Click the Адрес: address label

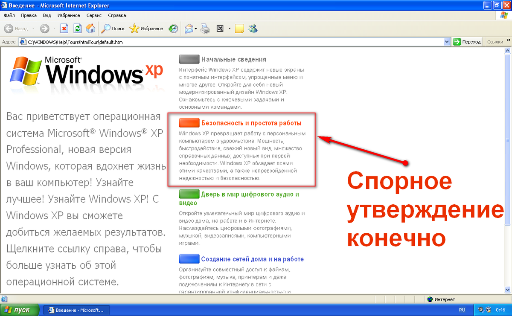(9, 42)
